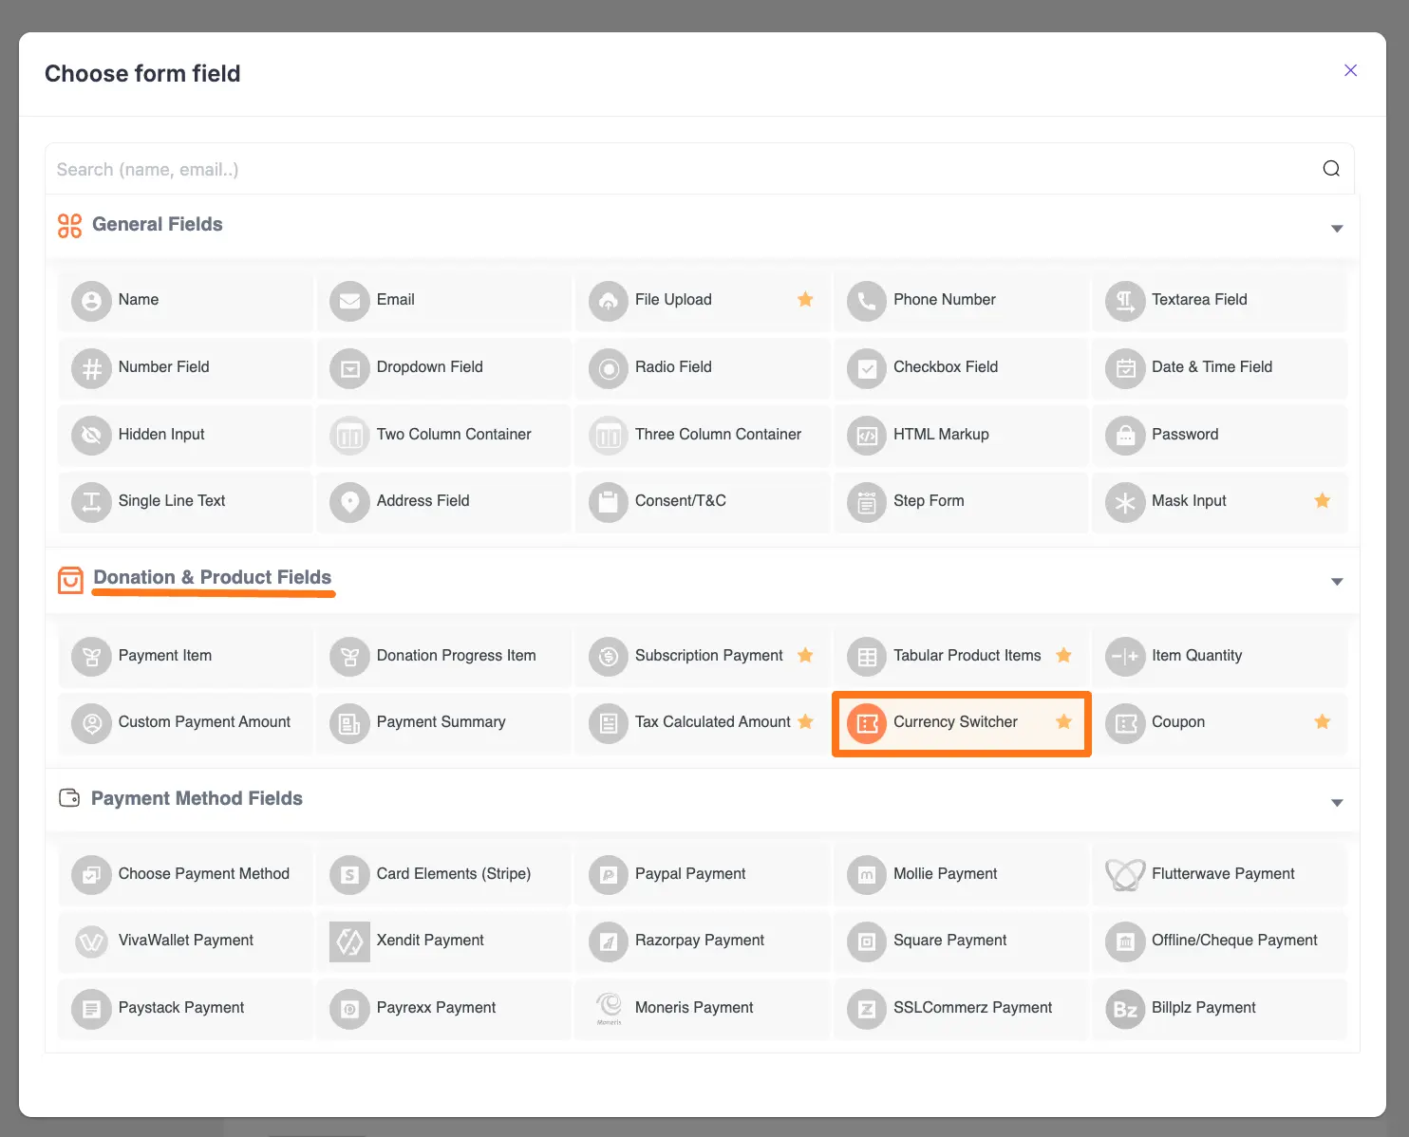Select the Payment Item icon
The image size is (1409, 1137).
point(91,656)
